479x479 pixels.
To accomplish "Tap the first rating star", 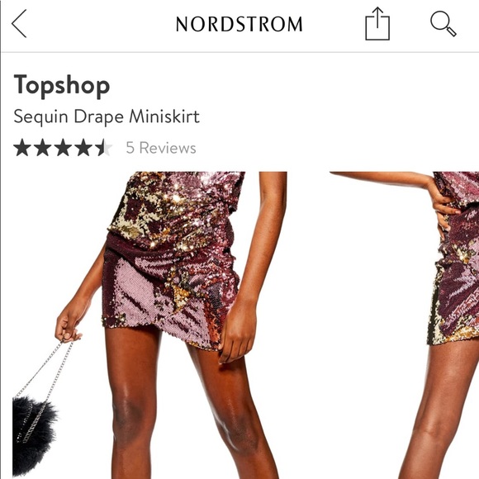I will (x=22, y=147).
